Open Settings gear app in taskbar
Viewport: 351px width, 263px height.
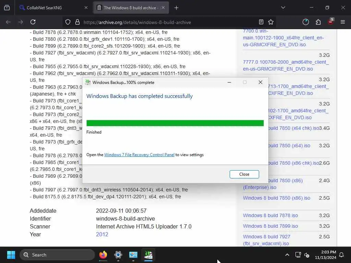(118, 255)
